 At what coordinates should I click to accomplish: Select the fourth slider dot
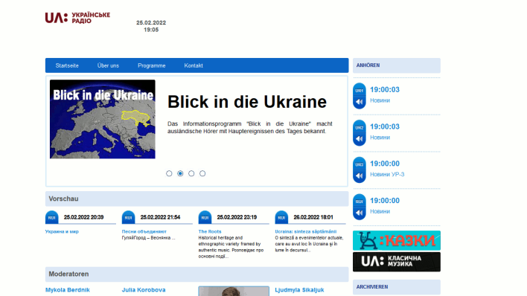pos(202,173)
